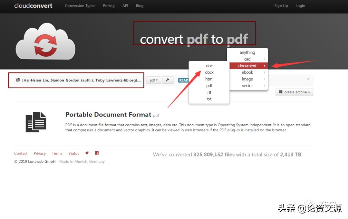This screenshot has height=219, width=348.
Task: Select html output format
Action: coord(209,79)
